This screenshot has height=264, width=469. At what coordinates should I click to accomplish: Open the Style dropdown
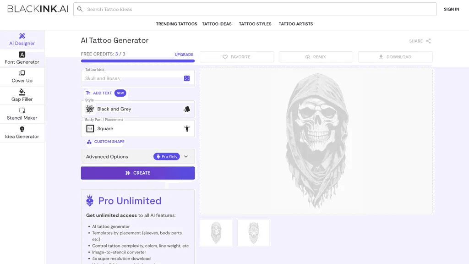coord(138,109)
